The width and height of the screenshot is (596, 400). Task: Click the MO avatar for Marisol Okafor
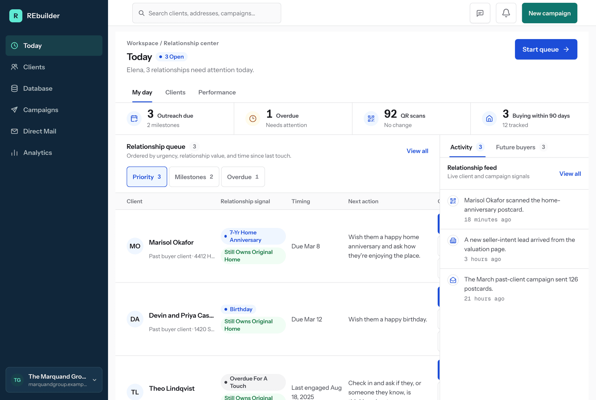point(135,246)
